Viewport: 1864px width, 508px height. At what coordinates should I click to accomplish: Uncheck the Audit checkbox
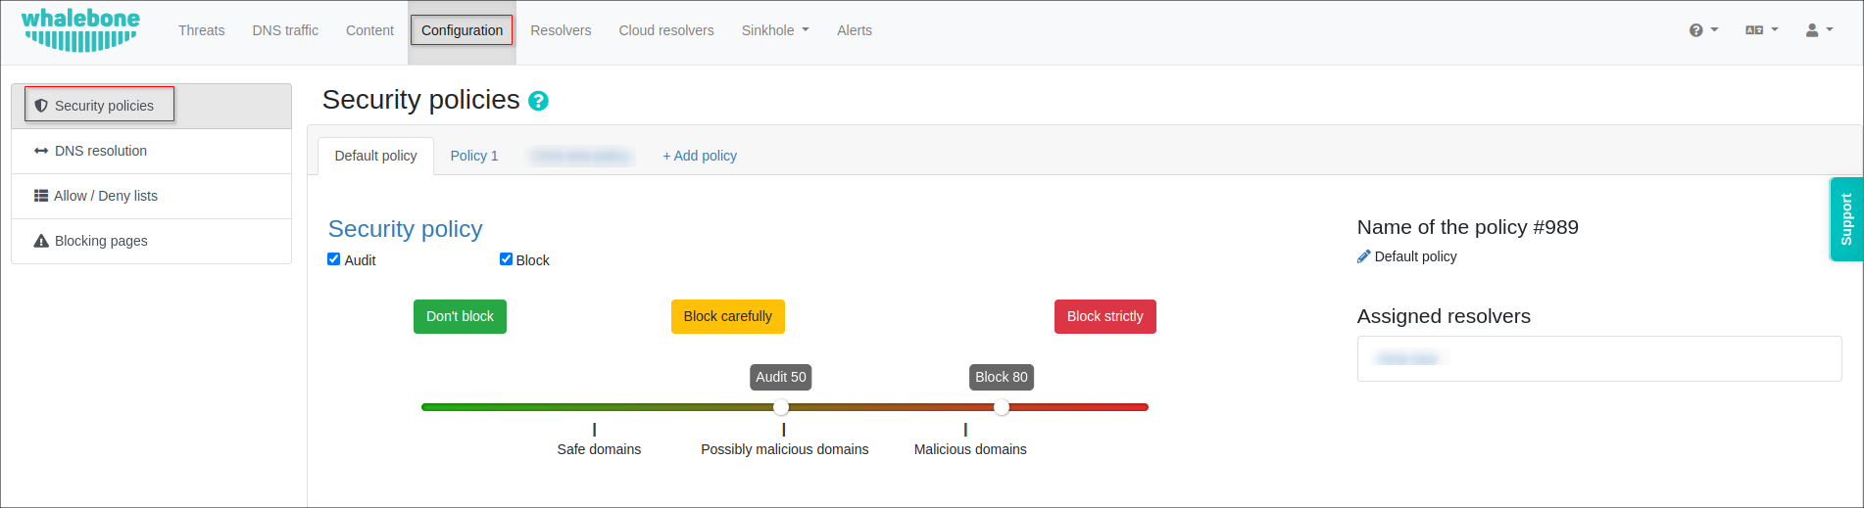pyautogui.click(x=334, y=259)
